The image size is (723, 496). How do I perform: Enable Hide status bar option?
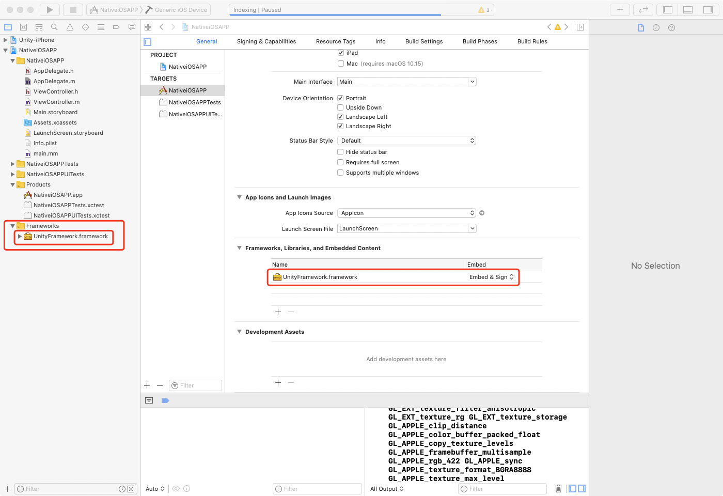pyautogui.click(x=340, y=152)
